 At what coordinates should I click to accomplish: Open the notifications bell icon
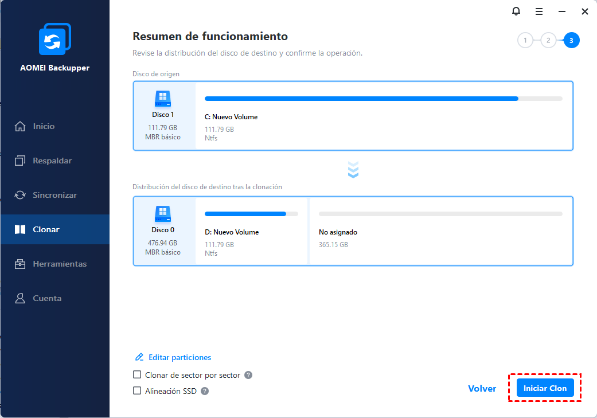click(x=516, y=11)
